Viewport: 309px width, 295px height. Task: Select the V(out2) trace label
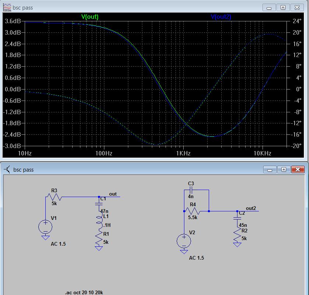[x=221, y=17]
